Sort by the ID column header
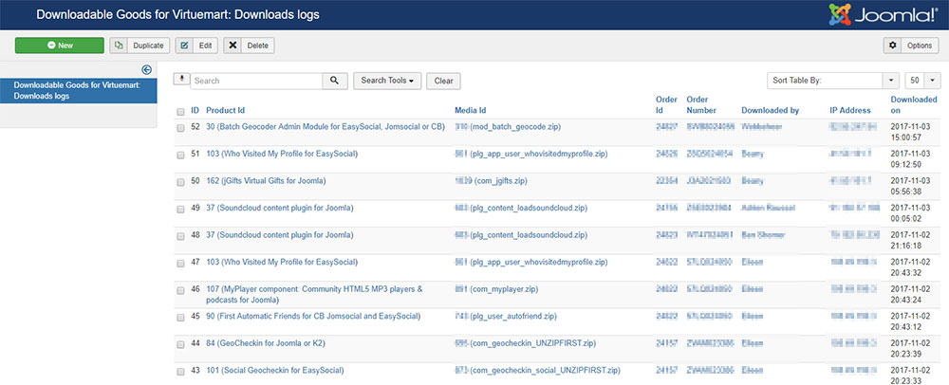 (x=195, y=111)
